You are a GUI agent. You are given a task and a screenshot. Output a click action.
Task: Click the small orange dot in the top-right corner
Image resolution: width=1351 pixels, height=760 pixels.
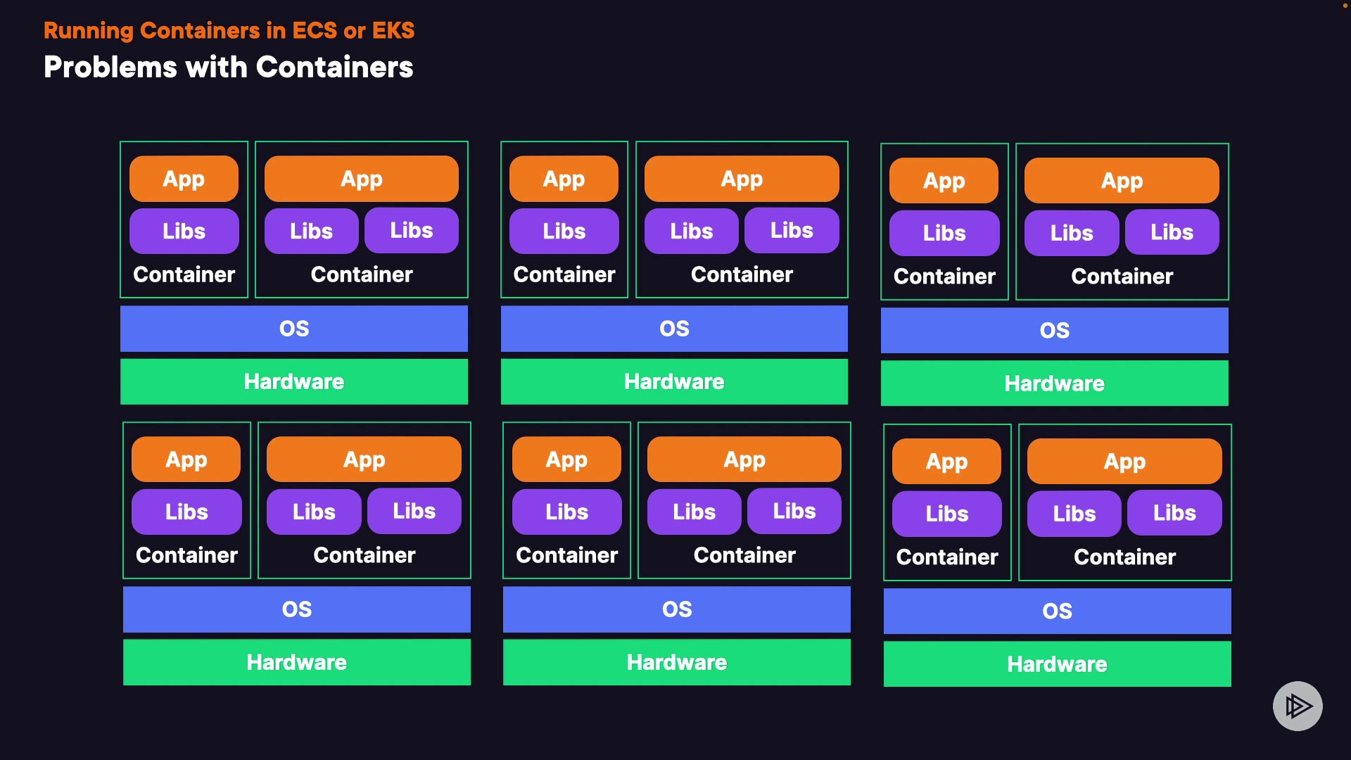coord(1345,6)
